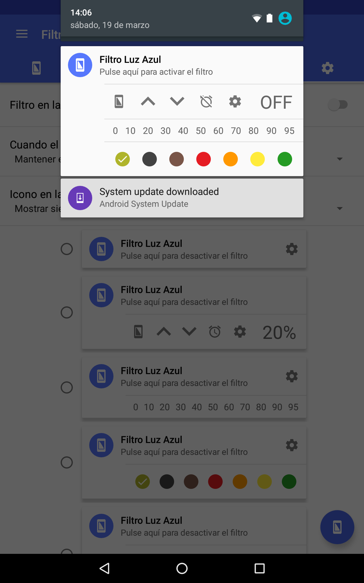Set filter intensity to 50 in notification
Viewport: 364px width, 583px height.
click(x=201, y=131)
